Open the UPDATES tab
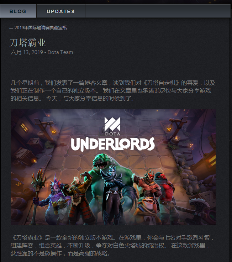Image resolution: width=232 pixels, height=262 pixels. point(60,11)
